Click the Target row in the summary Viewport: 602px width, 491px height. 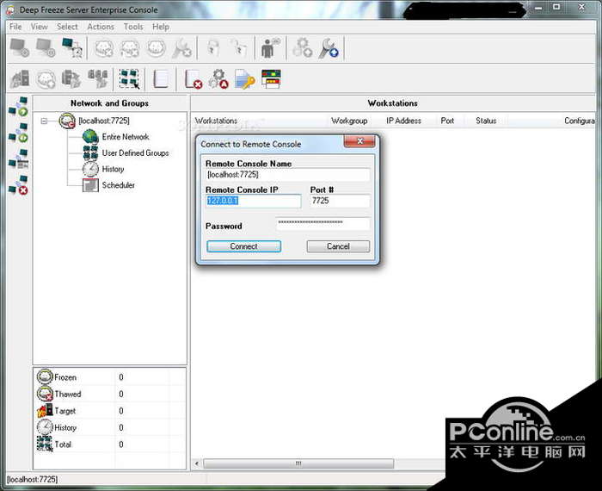[111, 411]
